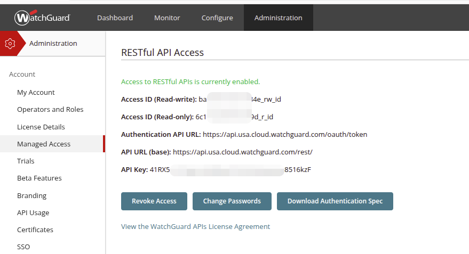Open Trials section

pyautogui.click(x=26, y=161)
